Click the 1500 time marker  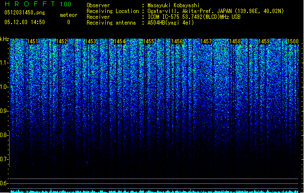pyautogui.click(x=293, y=41)
